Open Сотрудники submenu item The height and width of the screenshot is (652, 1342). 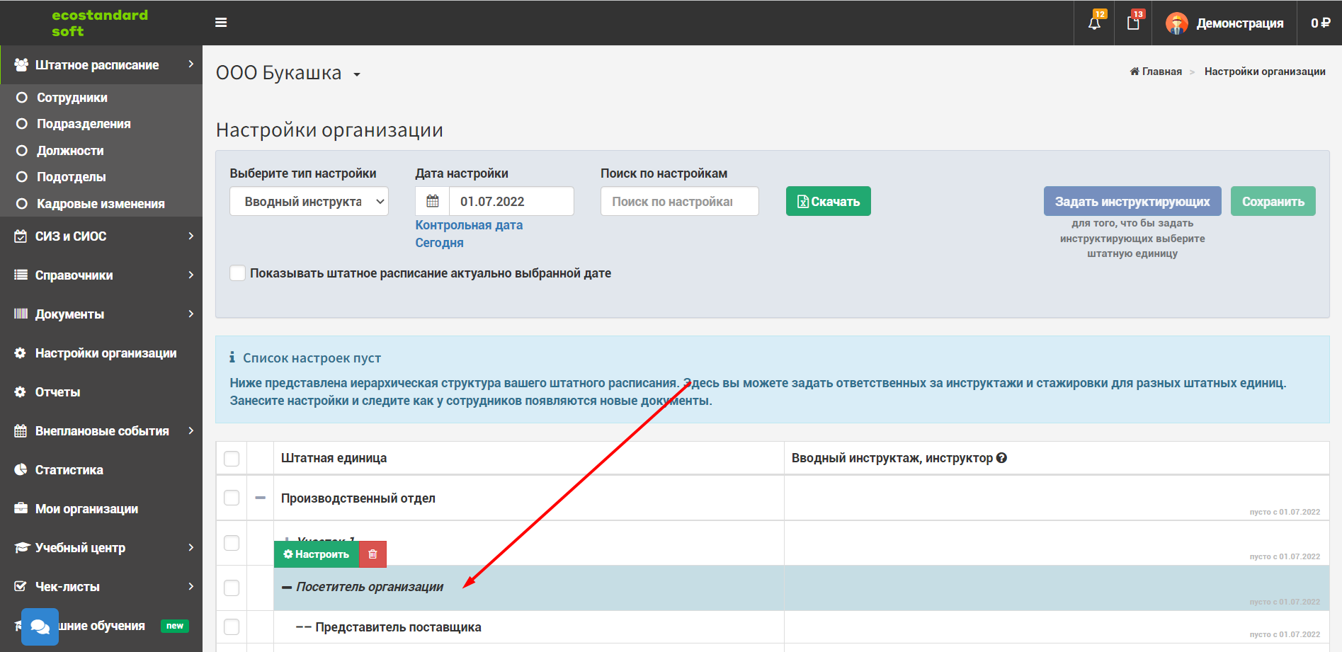coord(72,98)
